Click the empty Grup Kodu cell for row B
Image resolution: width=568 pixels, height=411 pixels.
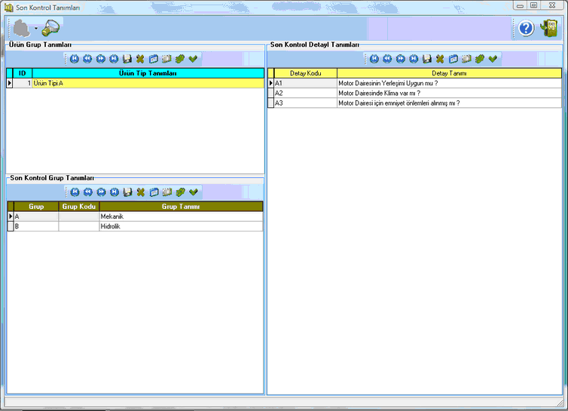78,226
